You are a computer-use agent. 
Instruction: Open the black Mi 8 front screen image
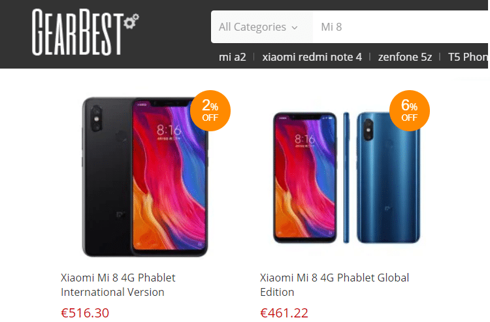tap(169, 176)
